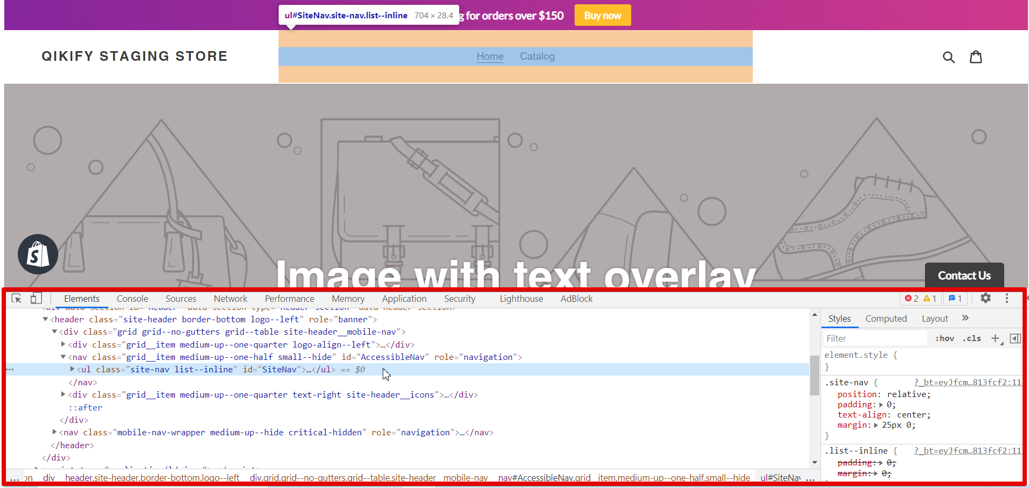Viewport: 1029px width, 488px height.
Task: Show more style panes with chevron
Action: [x=965, y=318]
